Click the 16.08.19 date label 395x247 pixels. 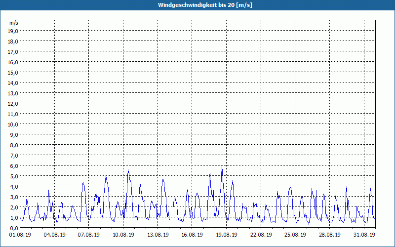pos(192,235)
